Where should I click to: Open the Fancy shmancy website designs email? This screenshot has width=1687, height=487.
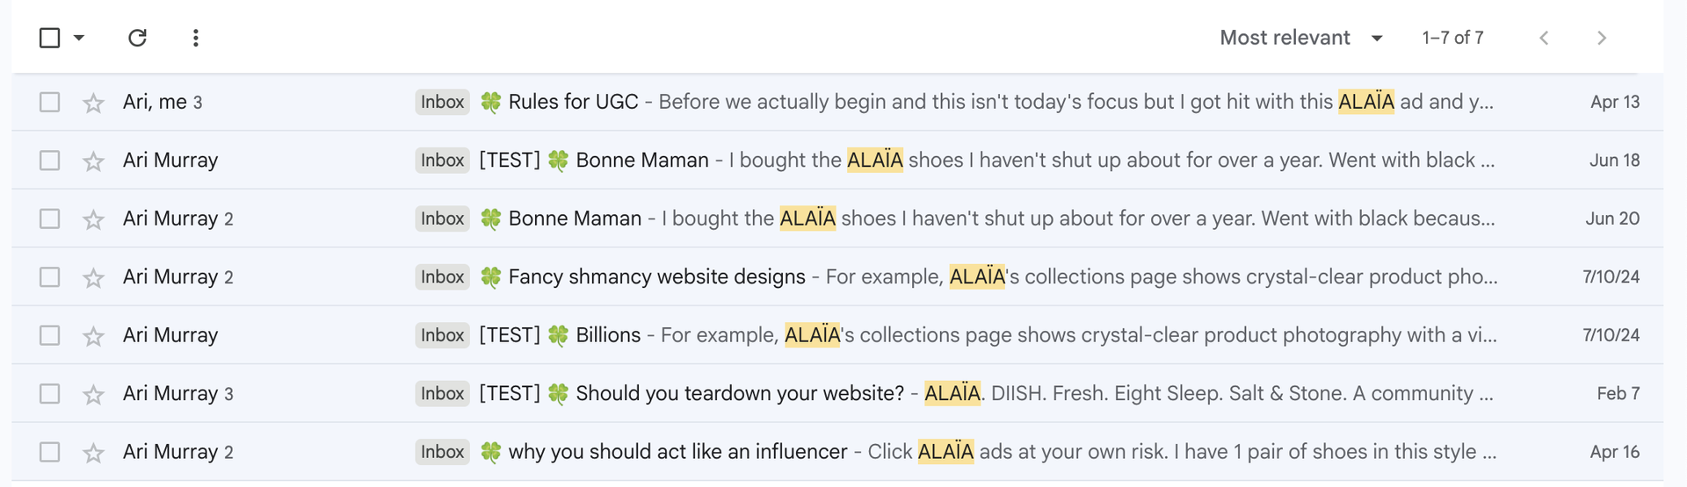(x=656, y=277)
